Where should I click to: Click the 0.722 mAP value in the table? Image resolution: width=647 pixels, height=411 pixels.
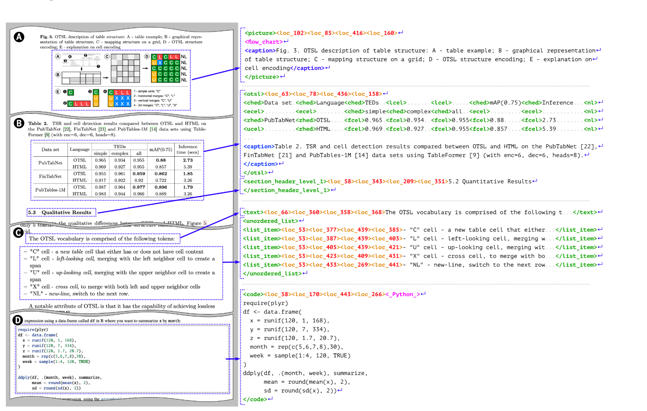(161, 180)
